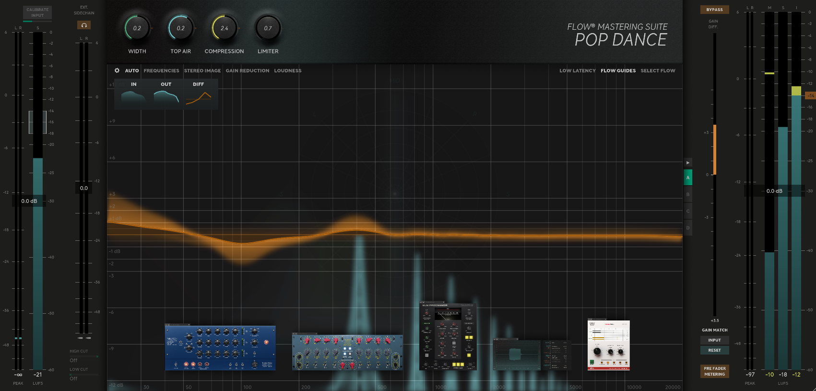
Task: Click the CALIBRATE INPUT button
Action: point(37,12)
